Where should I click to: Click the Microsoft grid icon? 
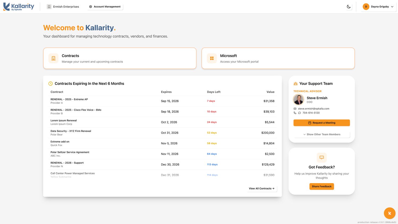pyautogui.click(x=212, y=58)
